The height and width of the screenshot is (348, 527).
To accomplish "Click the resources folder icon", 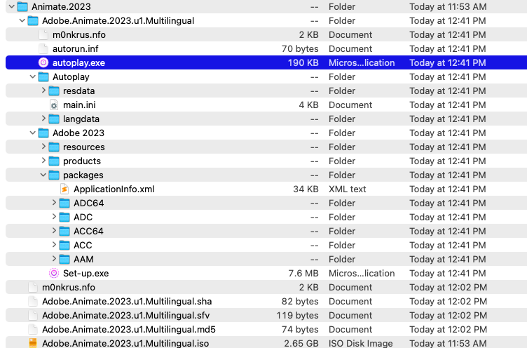I will (54, 147).
